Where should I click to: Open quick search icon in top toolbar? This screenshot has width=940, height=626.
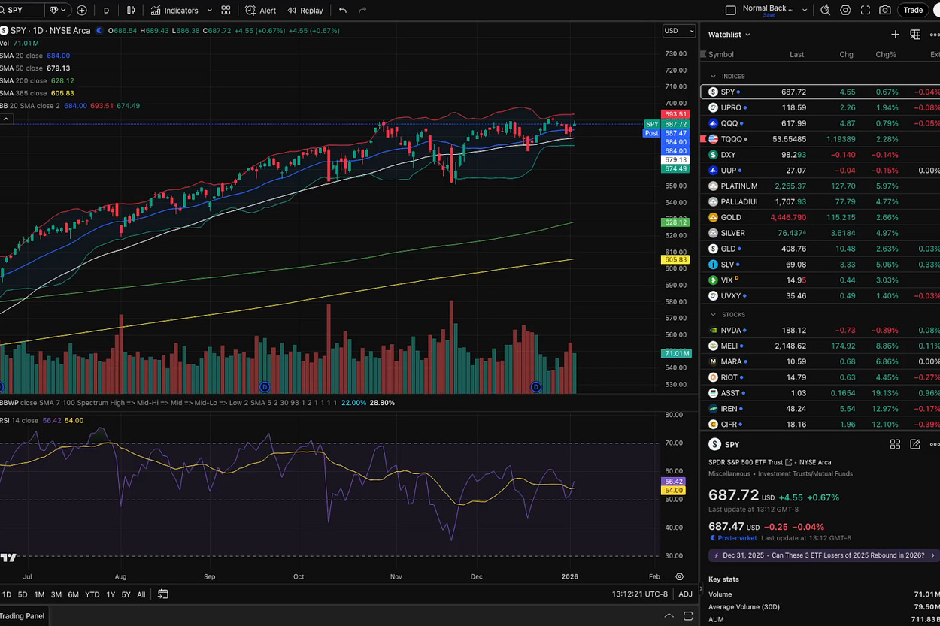825,11
